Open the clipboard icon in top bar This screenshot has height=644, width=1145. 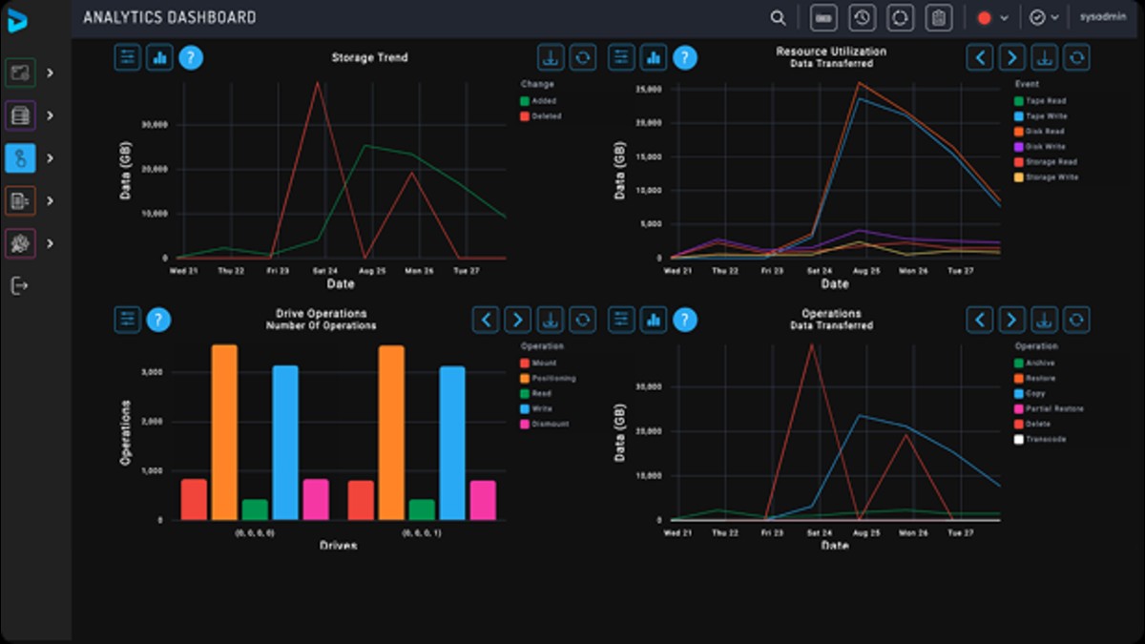coord(939,17)
